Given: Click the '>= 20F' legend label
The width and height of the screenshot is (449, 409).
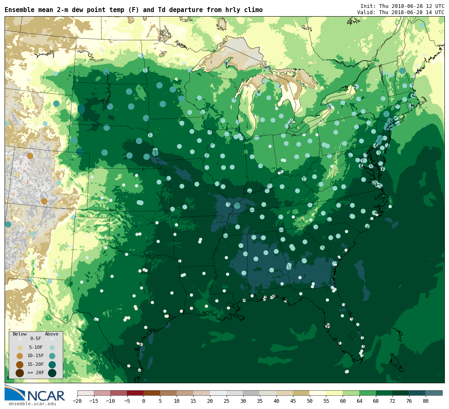Looking at the screenshot, I should tap(35, 373).
